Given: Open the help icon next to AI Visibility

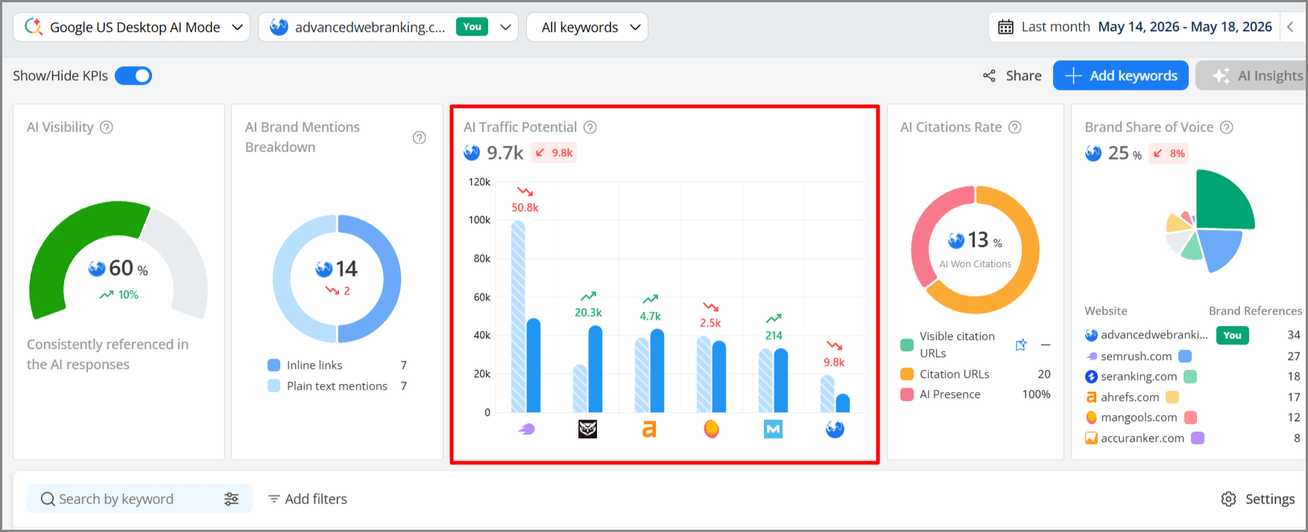Looking at the screenshot, I should coord(107,127).
